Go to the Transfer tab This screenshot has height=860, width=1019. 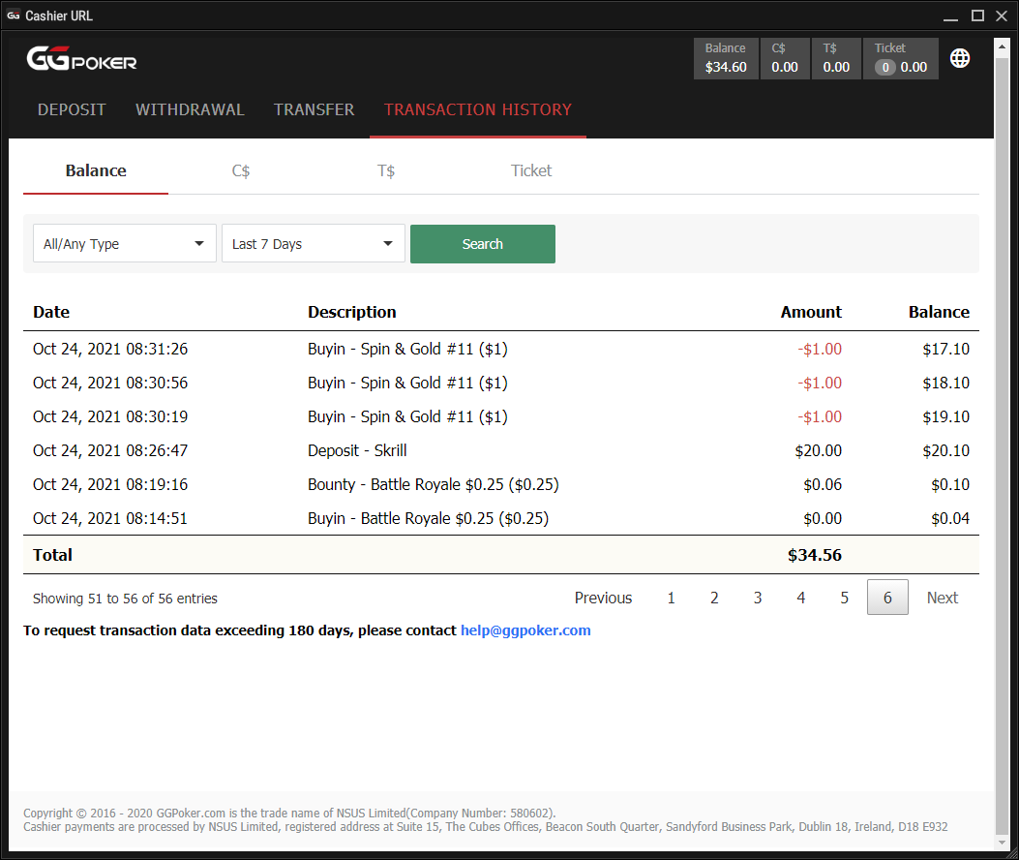click(x=314, y=109)
